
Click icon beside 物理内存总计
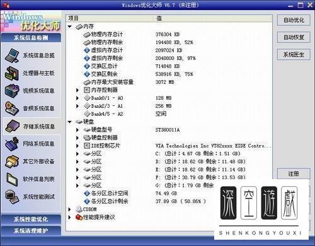pos(87,35)
